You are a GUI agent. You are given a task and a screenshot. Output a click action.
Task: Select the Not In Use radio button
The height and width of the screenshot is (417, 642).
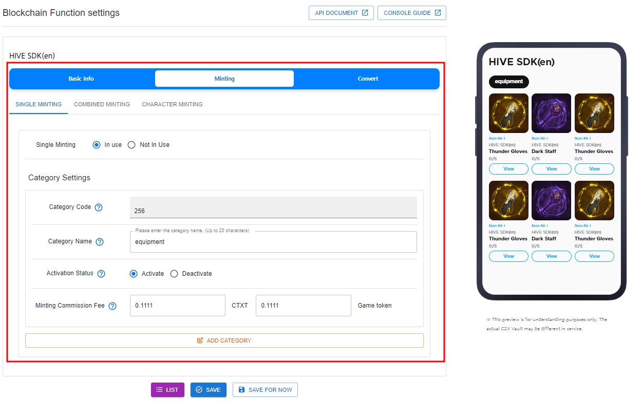pyautogui.click(x=131, y=145)
